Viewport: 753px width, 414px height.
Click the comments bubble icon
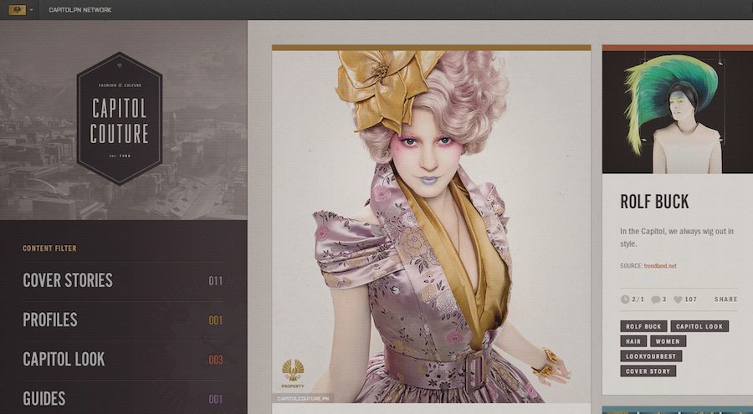tap(655, 299)
